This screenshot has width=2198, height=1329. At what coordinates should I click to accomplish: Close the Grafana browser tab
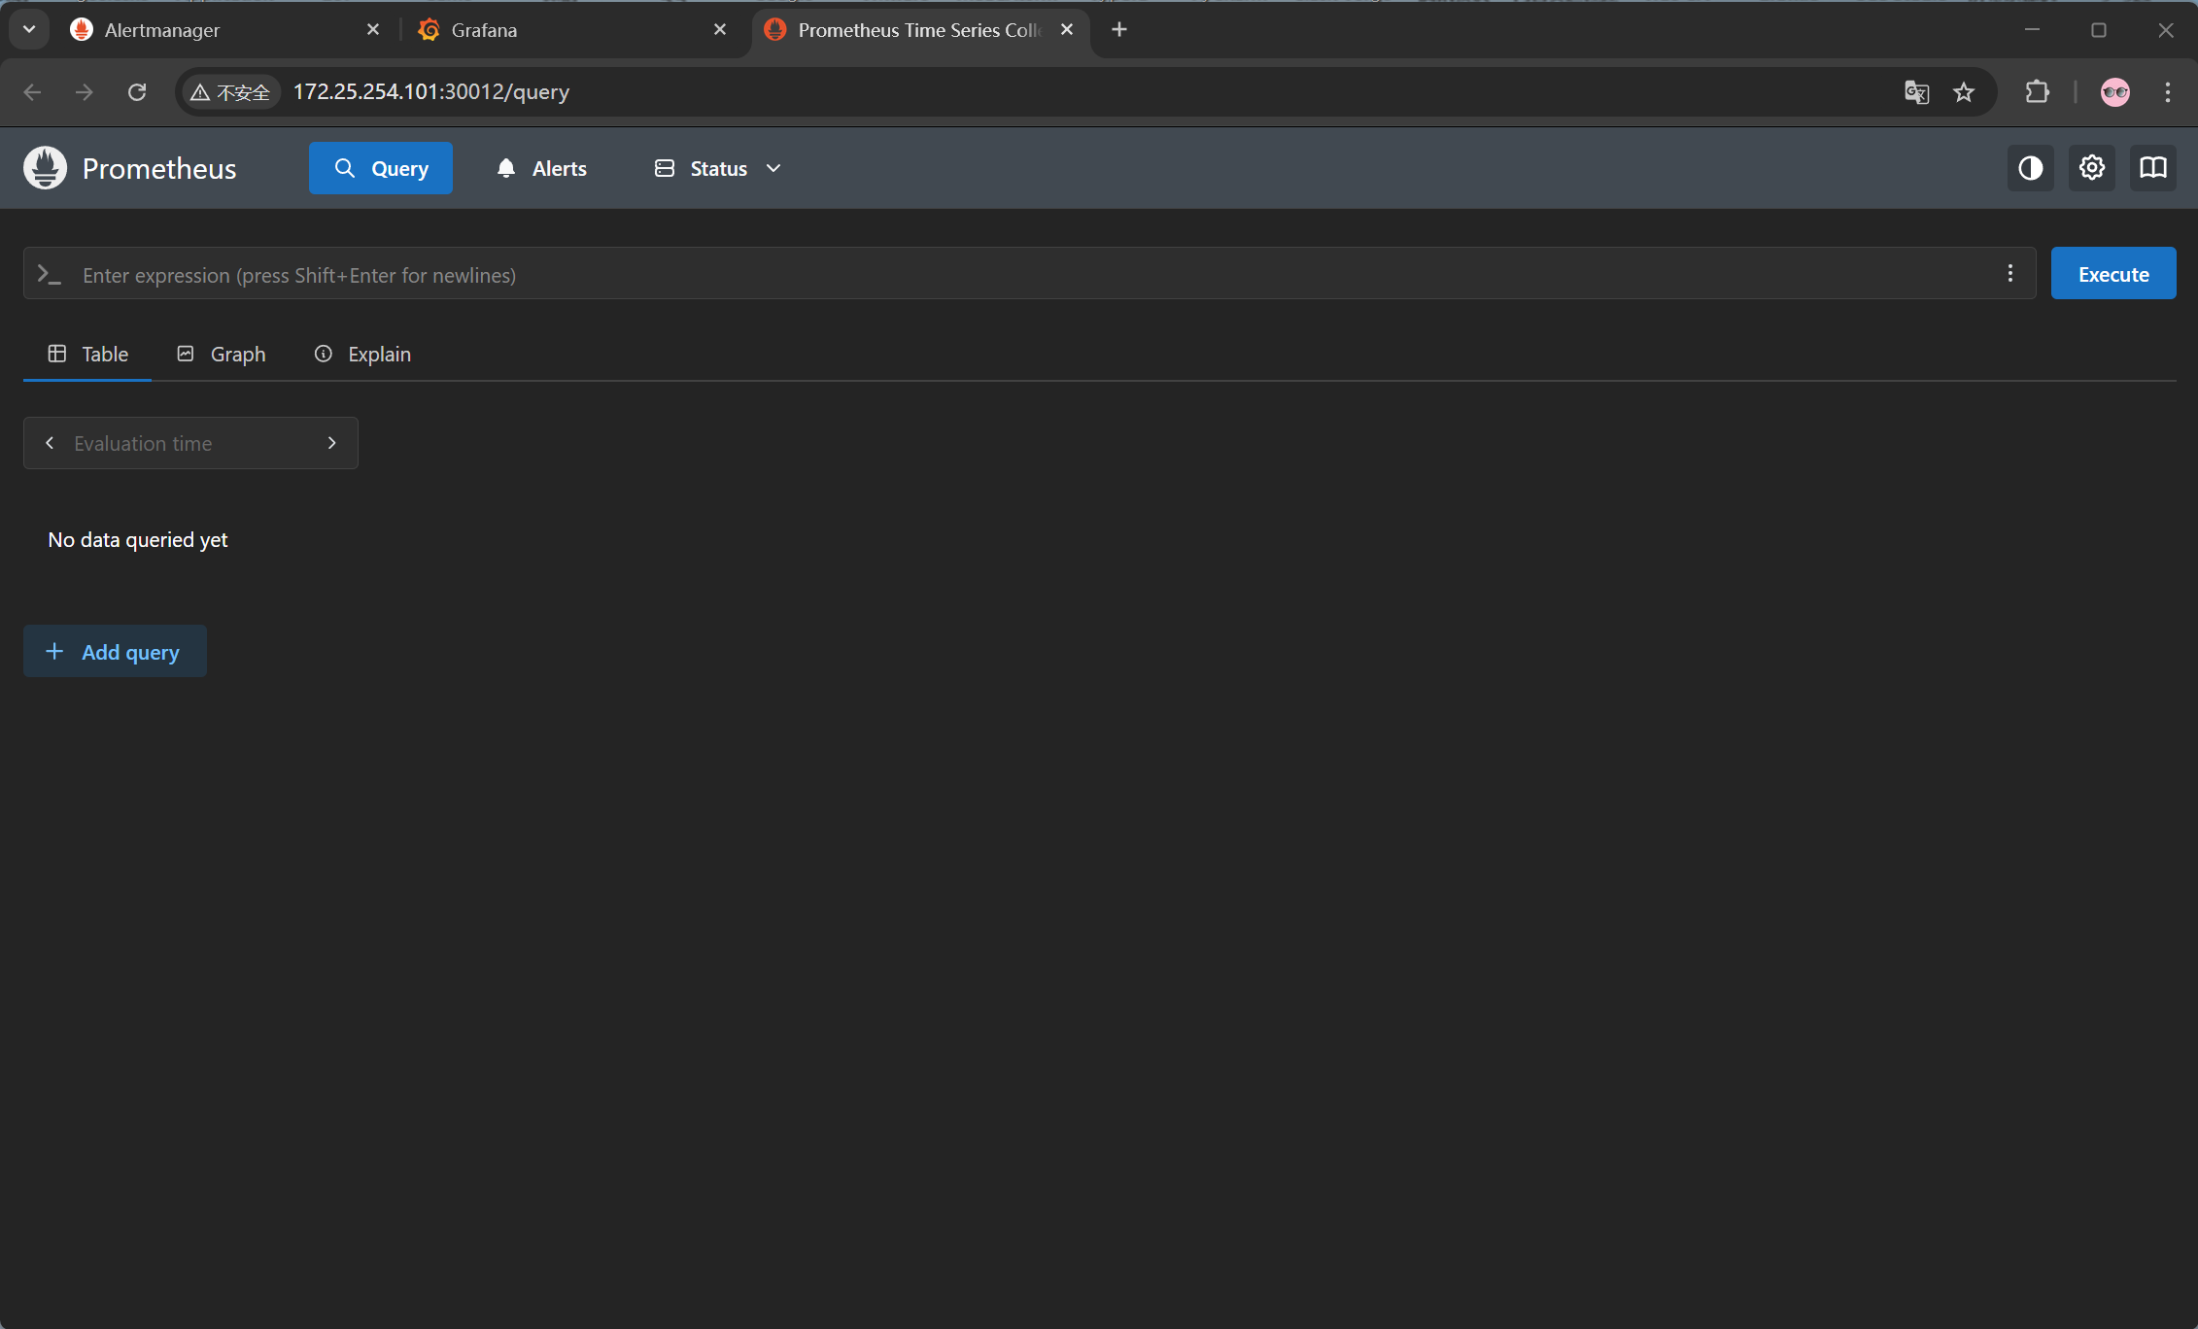(720, 30)
